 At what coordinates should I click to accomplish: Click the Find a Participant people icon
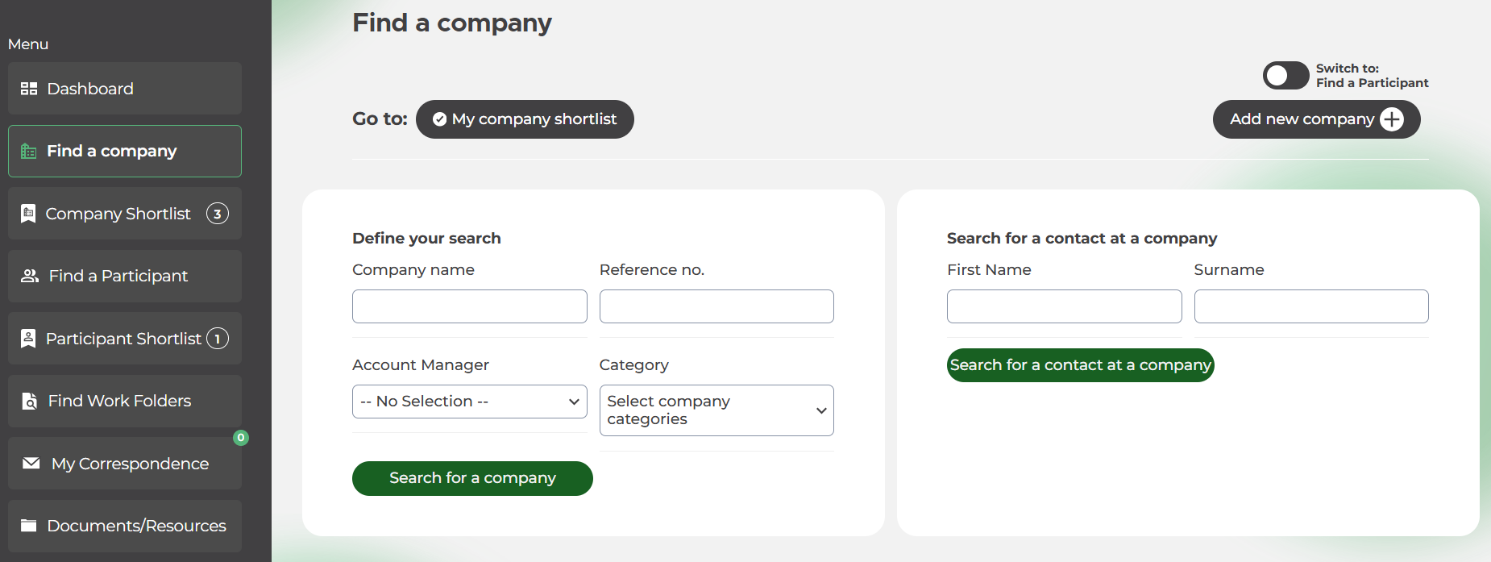(x=30, y=276)
